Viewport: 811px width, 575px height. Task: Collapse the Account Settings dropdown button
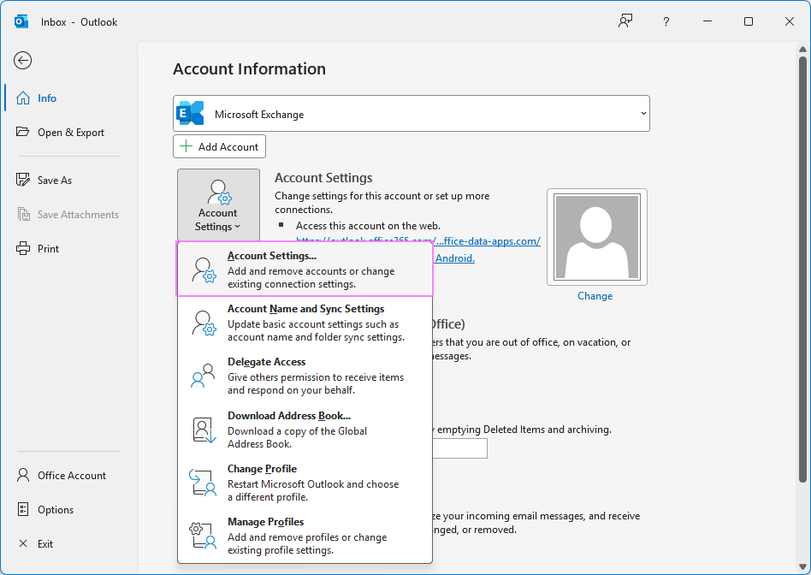218,205
